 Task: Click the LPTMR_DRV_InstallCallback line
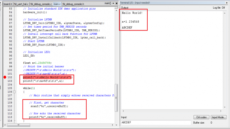(x=64, y=38)
